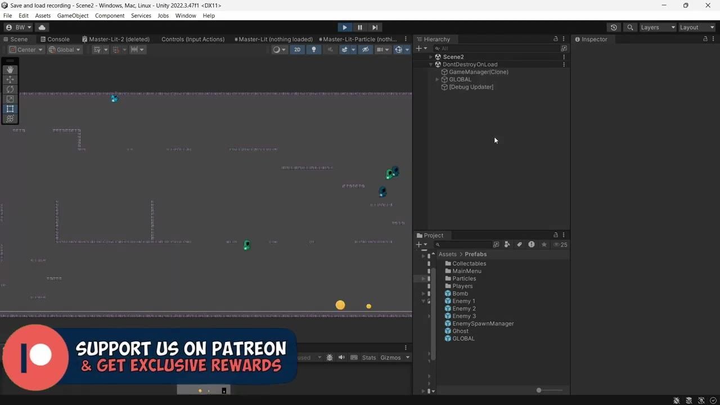Select the Transform tool
Image resolution: width=720 pixels, height=405 pixels.
10,119
